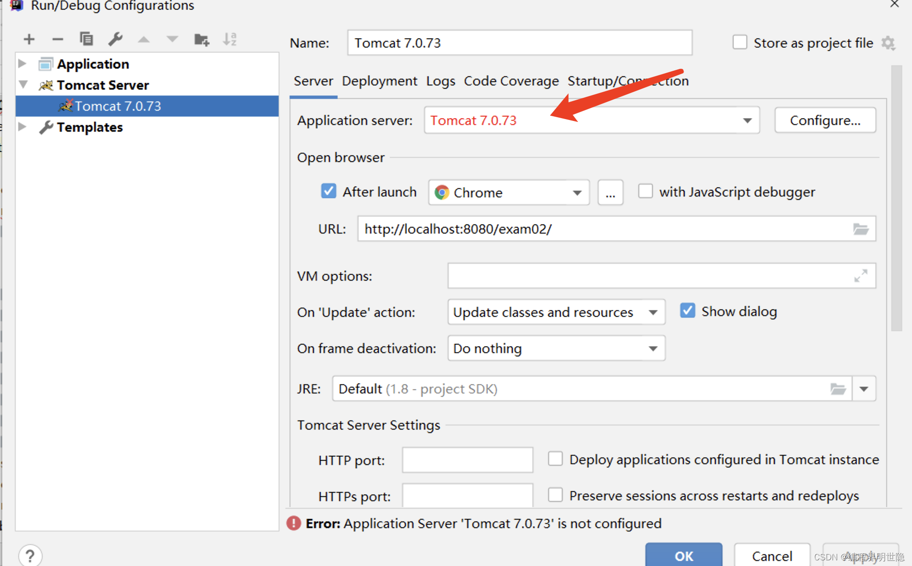Click Cancel button

pyautogui.click(x=772, y=555)
